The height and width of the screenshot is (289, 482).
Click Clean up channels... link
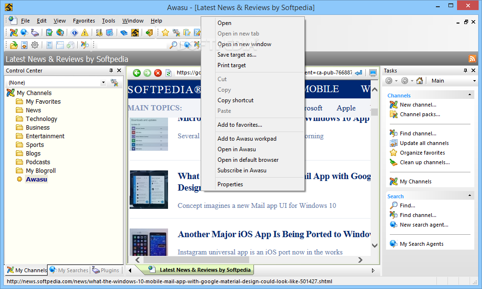(x=424, y=162)
